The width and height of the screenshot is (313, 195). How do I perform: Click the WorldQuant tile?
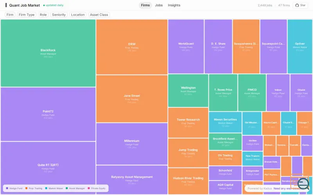coord(186,46)
